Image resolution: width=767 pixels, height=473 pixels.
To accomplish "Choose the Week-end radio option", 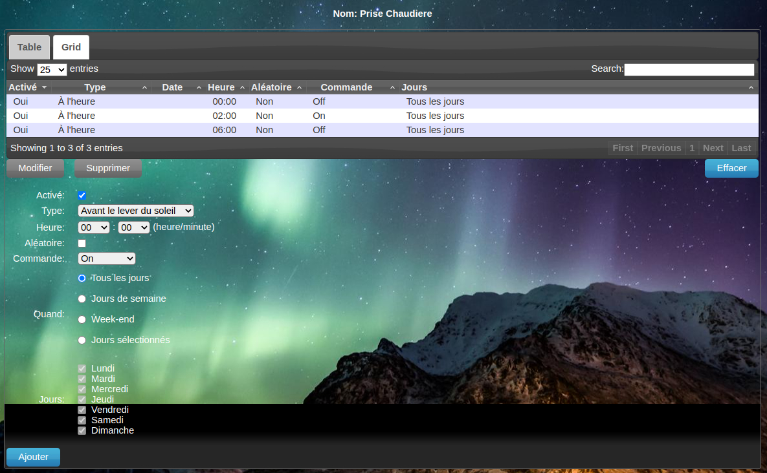I will [x=82, y=320].
